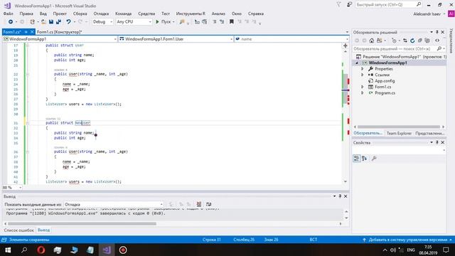
Task: Click the Alphabetical sort icon in Properties panel
Action: point(365,158)
